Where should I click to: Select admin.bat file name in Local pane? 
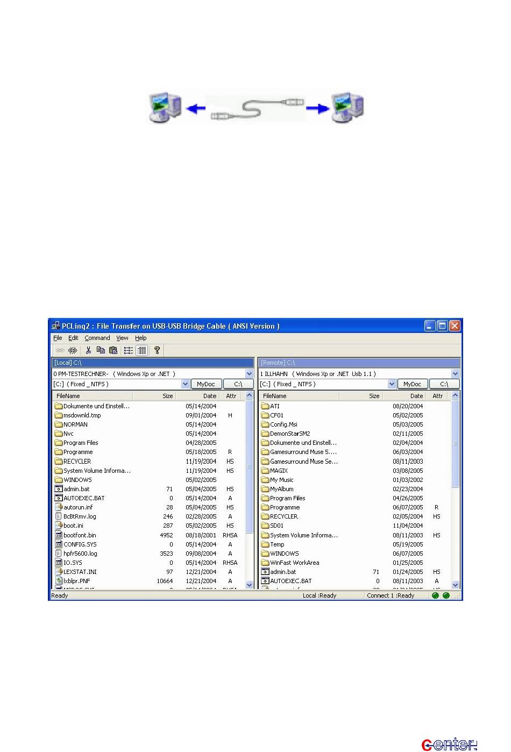[x=76, y=489]
